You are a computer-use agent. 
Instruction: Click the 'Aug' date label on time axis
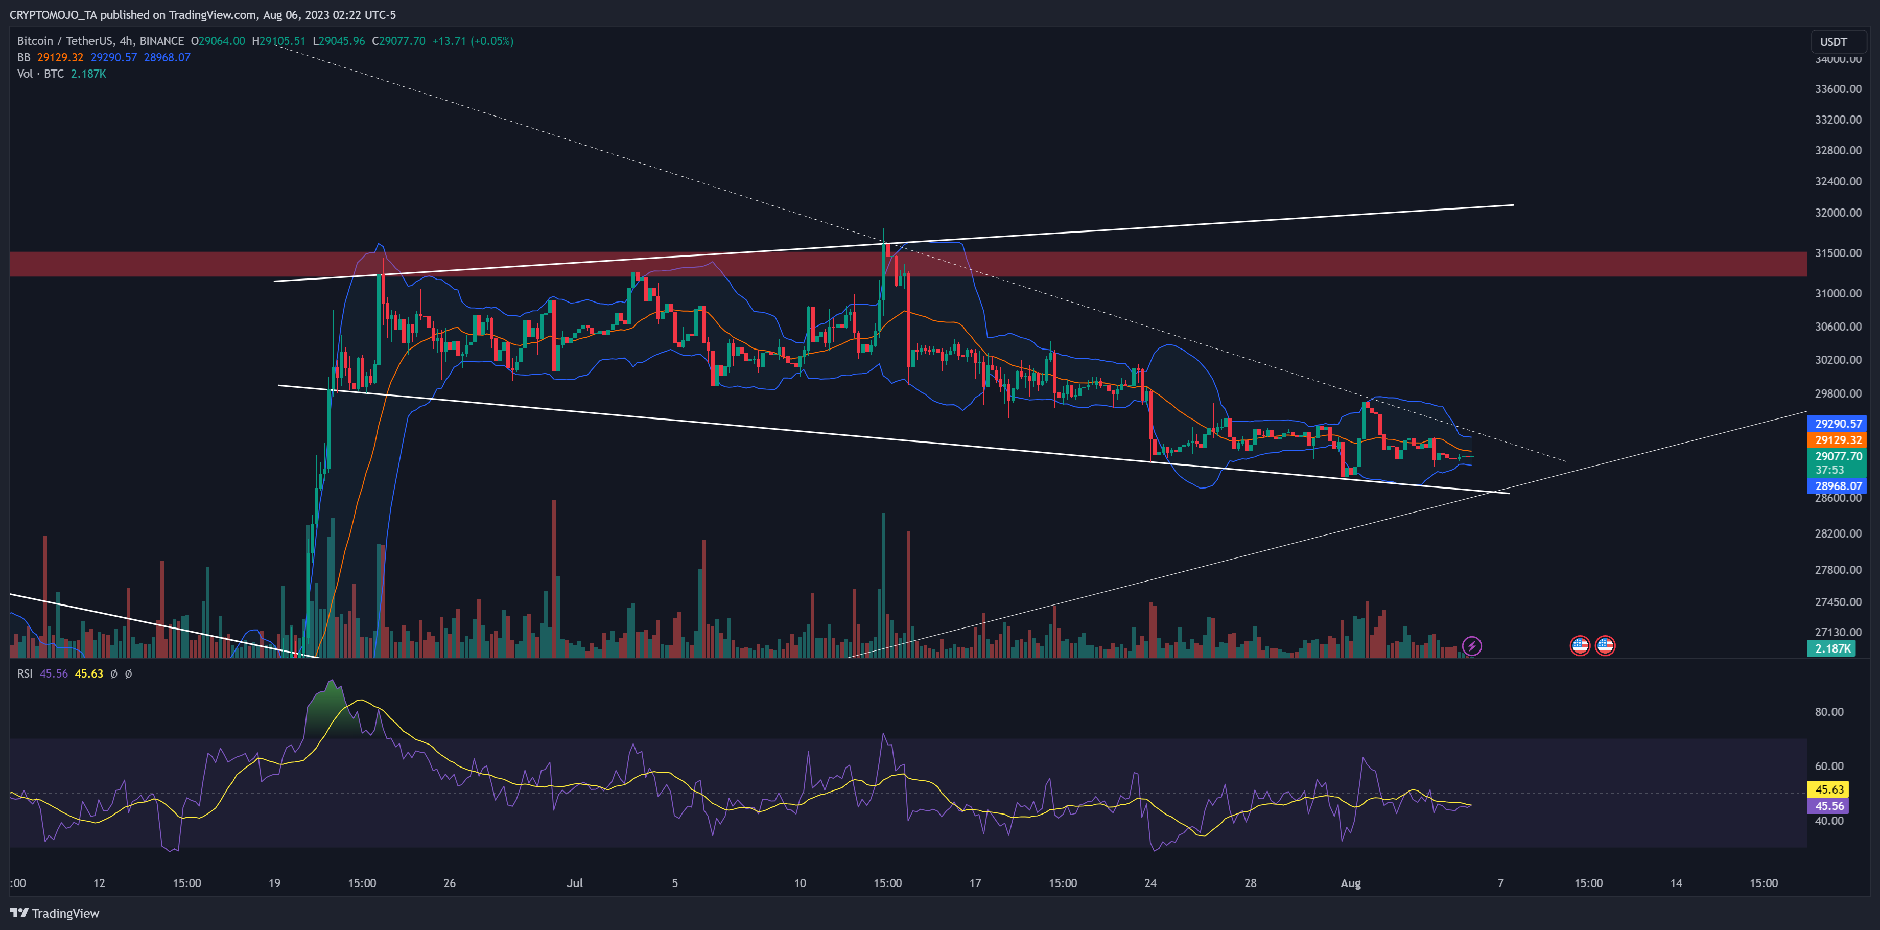click(x=1350, y=883)
